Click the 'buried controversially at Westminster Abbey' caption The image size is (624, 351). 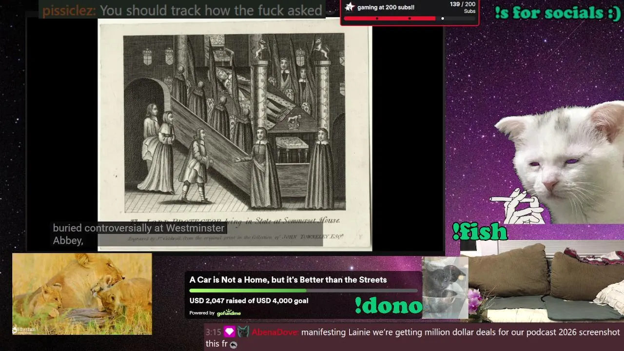138,234
